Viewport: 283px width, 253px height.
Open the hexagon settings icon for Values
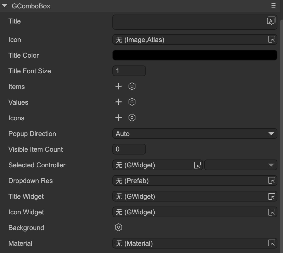132,102
